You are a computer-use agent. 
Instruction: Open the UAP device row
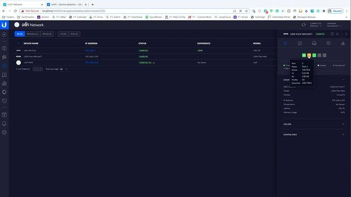(x=146, y=62)
